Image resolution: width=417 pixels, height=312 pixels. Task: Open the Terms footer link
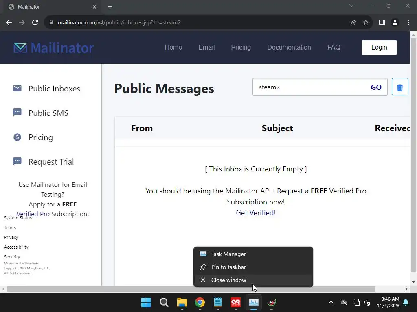click(x=10, y=227)
